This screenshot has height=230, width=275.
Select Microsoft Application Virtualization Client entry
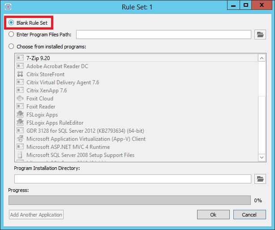(x=137, y=139)
